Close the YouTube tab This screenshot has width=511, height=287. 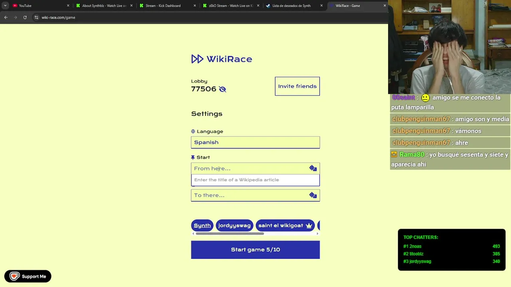tap(68, 6)
